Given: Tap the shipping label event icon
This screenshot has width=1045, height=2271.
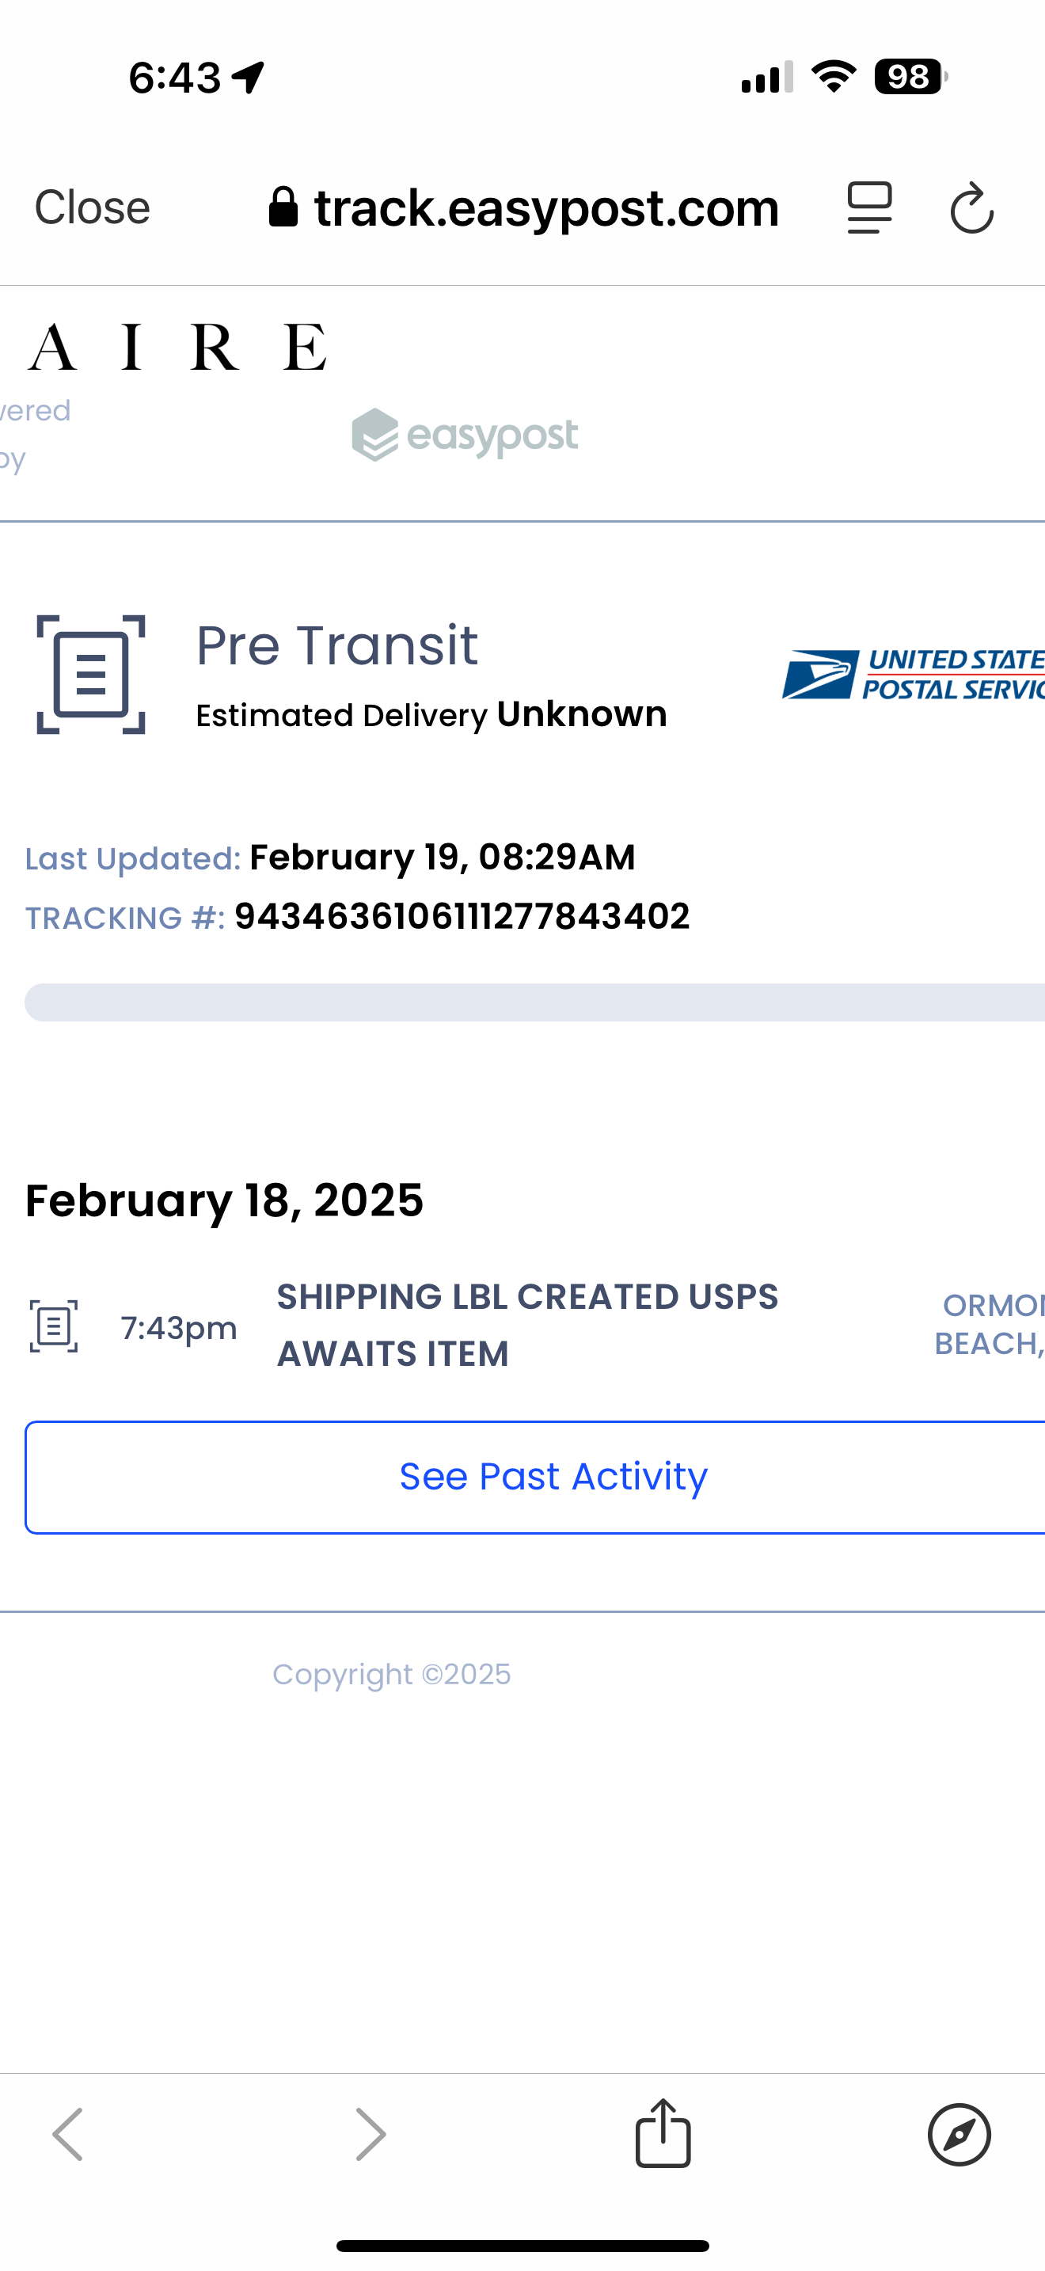Looking at the screenshot, I should coord(54,1326).
